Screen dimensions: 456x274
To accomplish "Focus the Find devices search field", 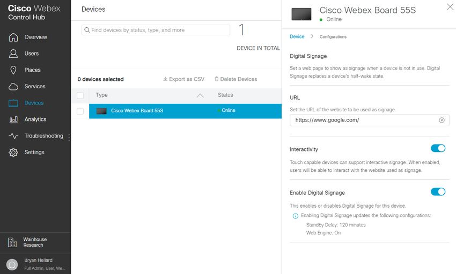I will [x=156, y=30].
